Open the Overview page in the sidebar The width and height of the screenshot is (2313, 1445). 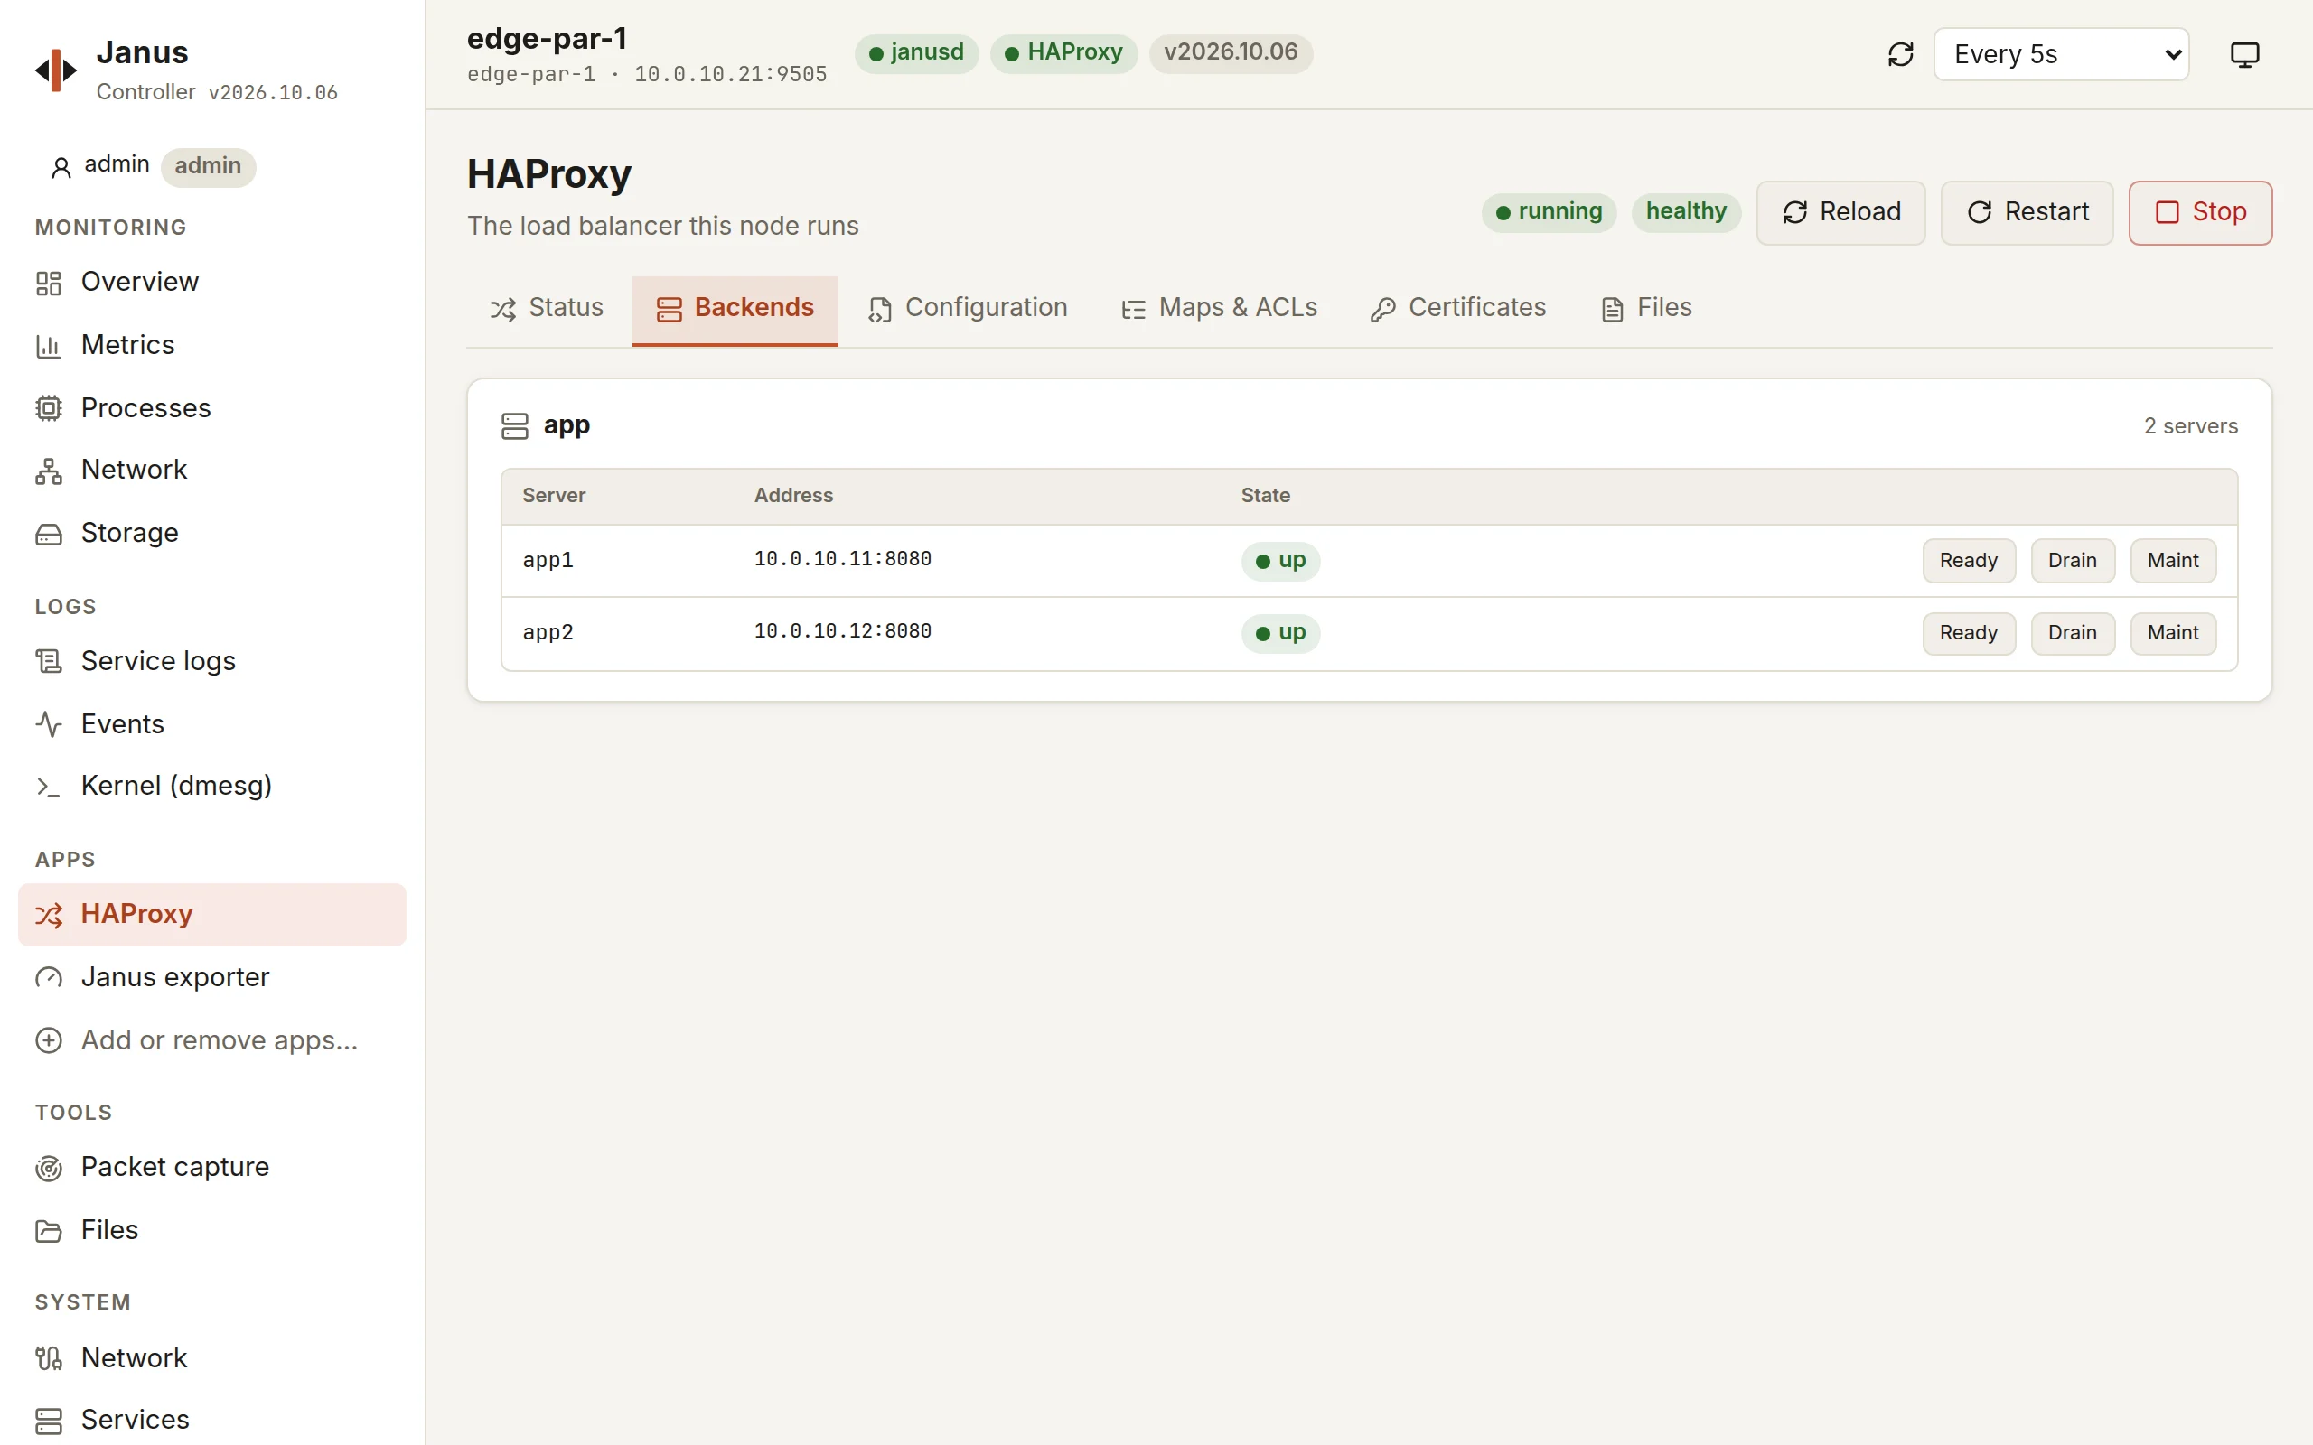pos(212,282)
